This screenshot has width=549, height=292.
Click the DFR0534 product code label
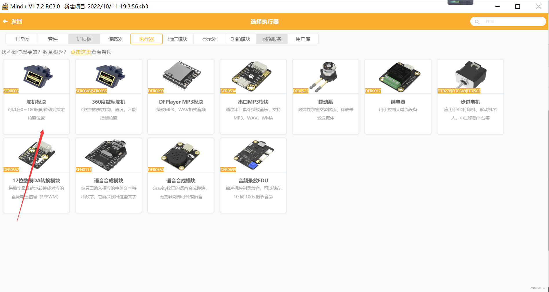click(228, 91)
